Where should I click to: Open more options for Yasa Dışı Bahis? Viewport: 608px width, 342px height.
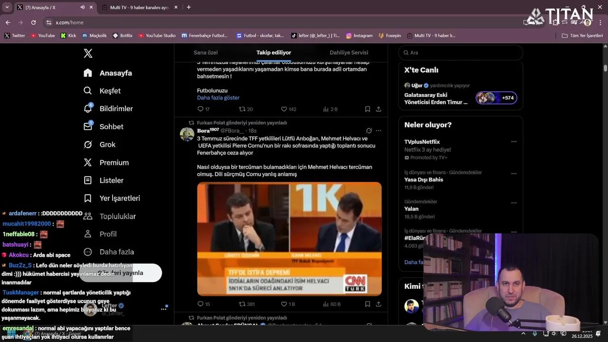513,173
